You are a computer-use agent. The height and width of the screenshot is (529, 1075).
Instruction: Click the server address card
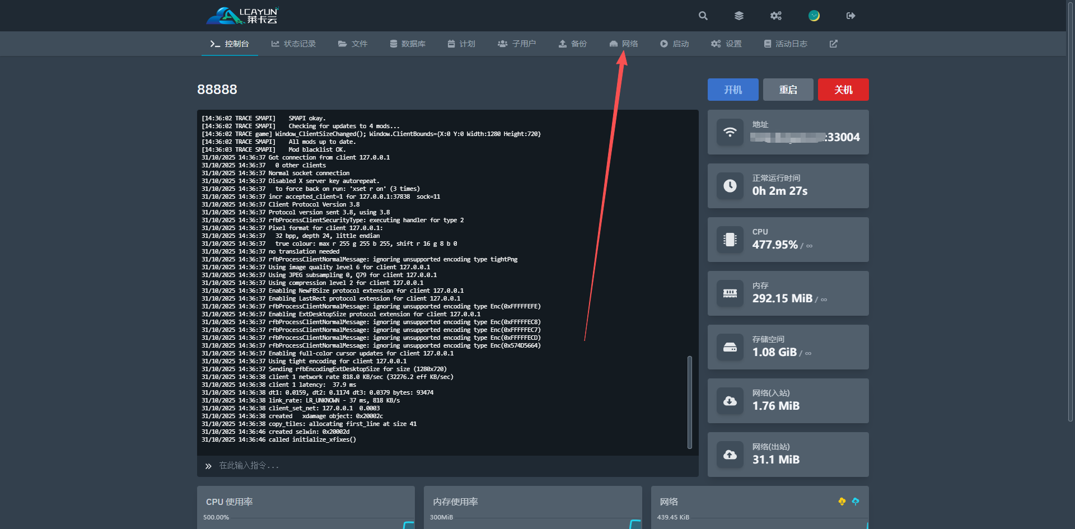788,132
